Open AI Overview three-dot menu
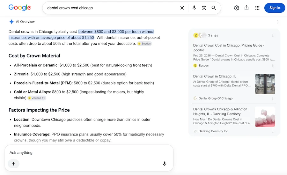 click(x=278, y=22)
